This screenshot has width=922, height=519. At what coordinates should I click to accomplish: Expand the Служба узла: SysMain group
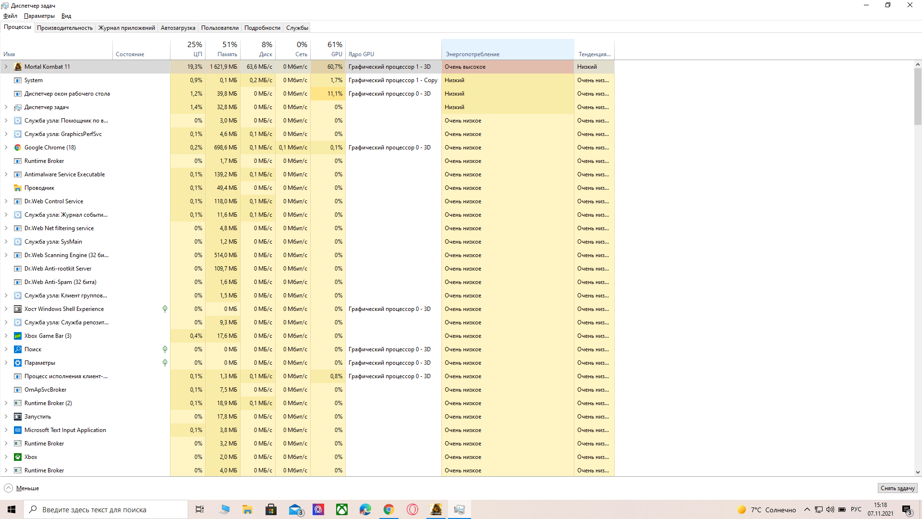pyautogui.click(x=6, y=242)
